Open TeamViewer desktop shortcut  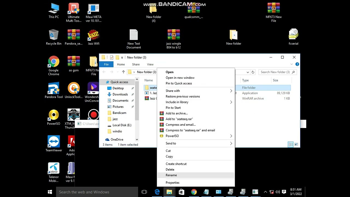click(x=54, y=144)
